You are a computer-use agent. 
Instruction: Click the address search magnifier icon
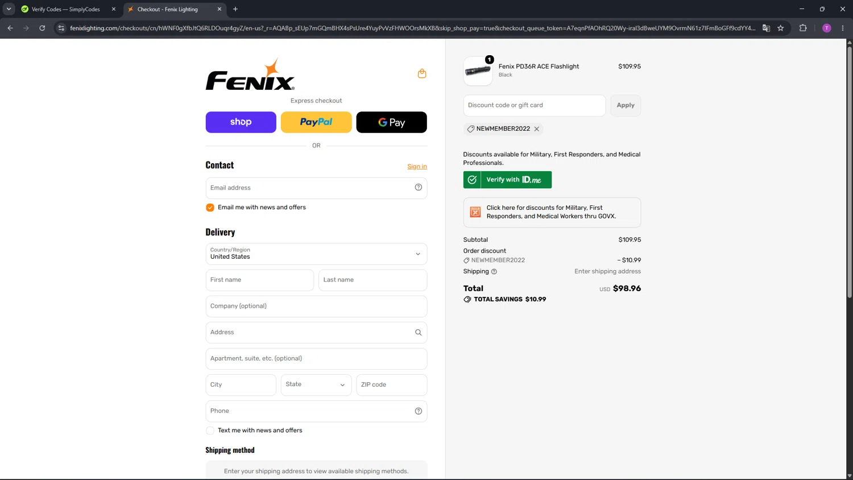[419, 333]
